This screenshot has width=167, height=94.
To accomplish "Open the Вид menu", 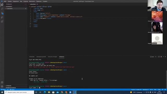I will tap(21, 1).
